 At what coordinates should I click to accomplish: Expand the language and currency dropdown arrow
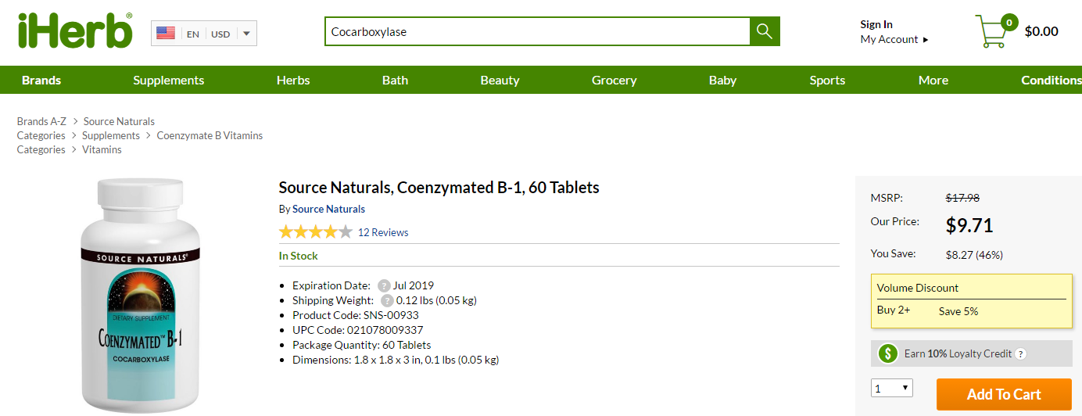click(245, 34)
